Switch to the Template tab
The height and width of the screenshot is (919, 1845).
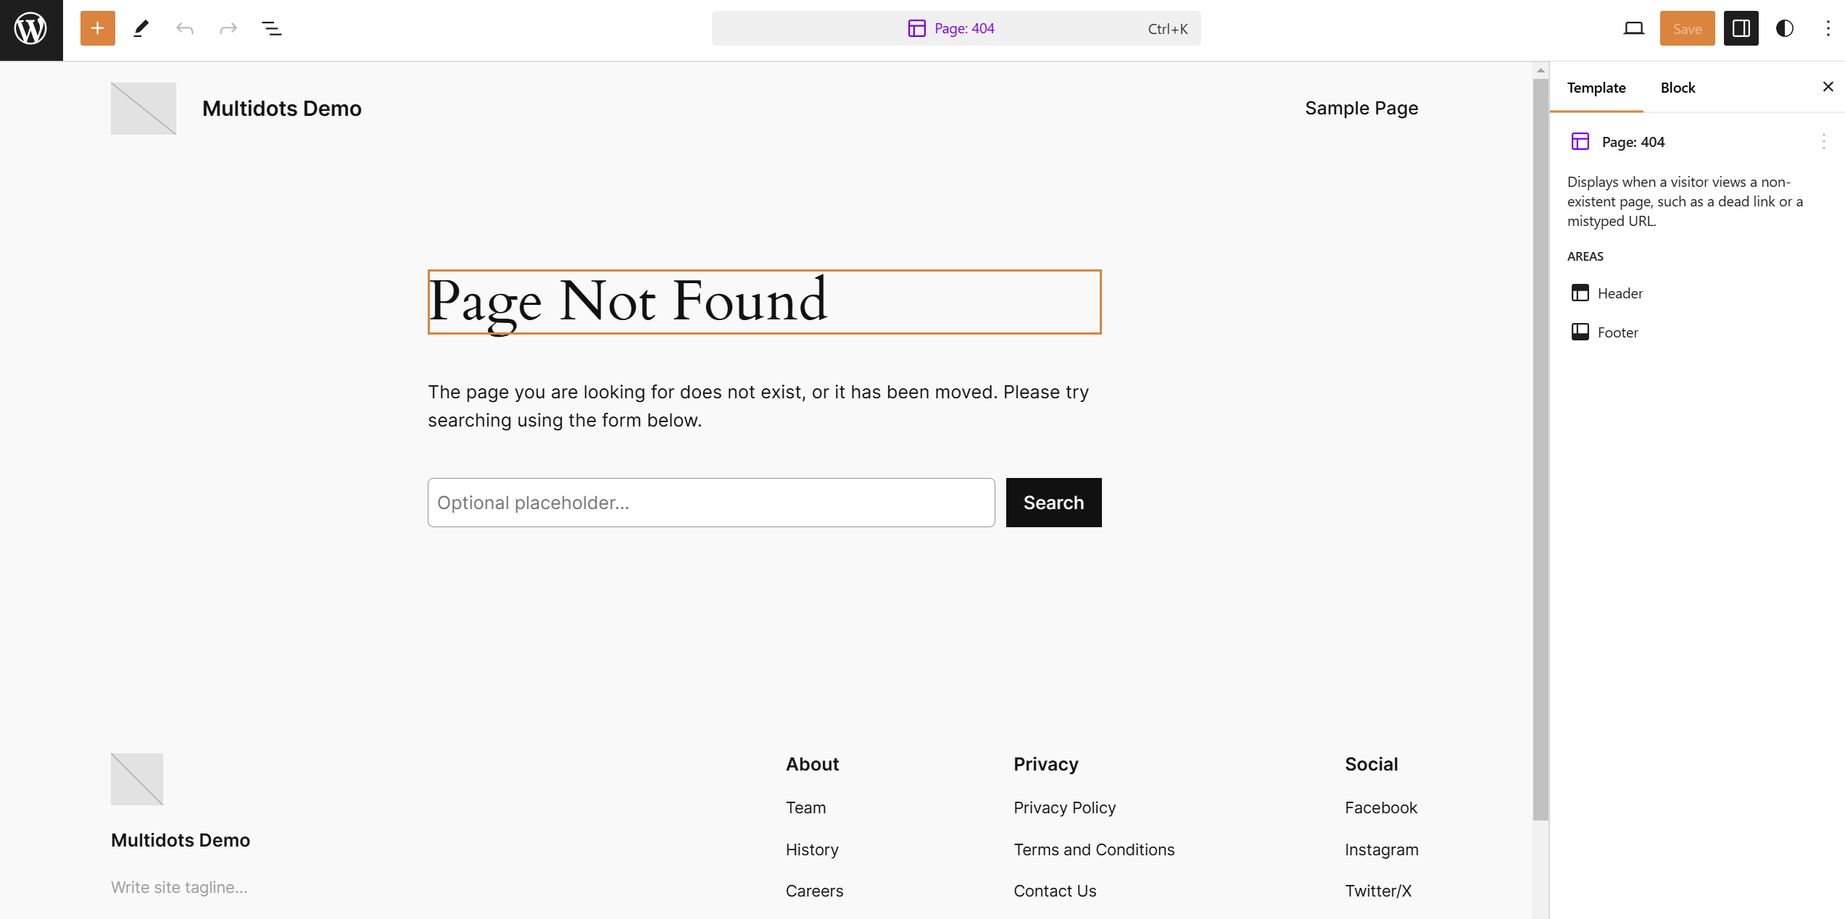(1596, 88)
